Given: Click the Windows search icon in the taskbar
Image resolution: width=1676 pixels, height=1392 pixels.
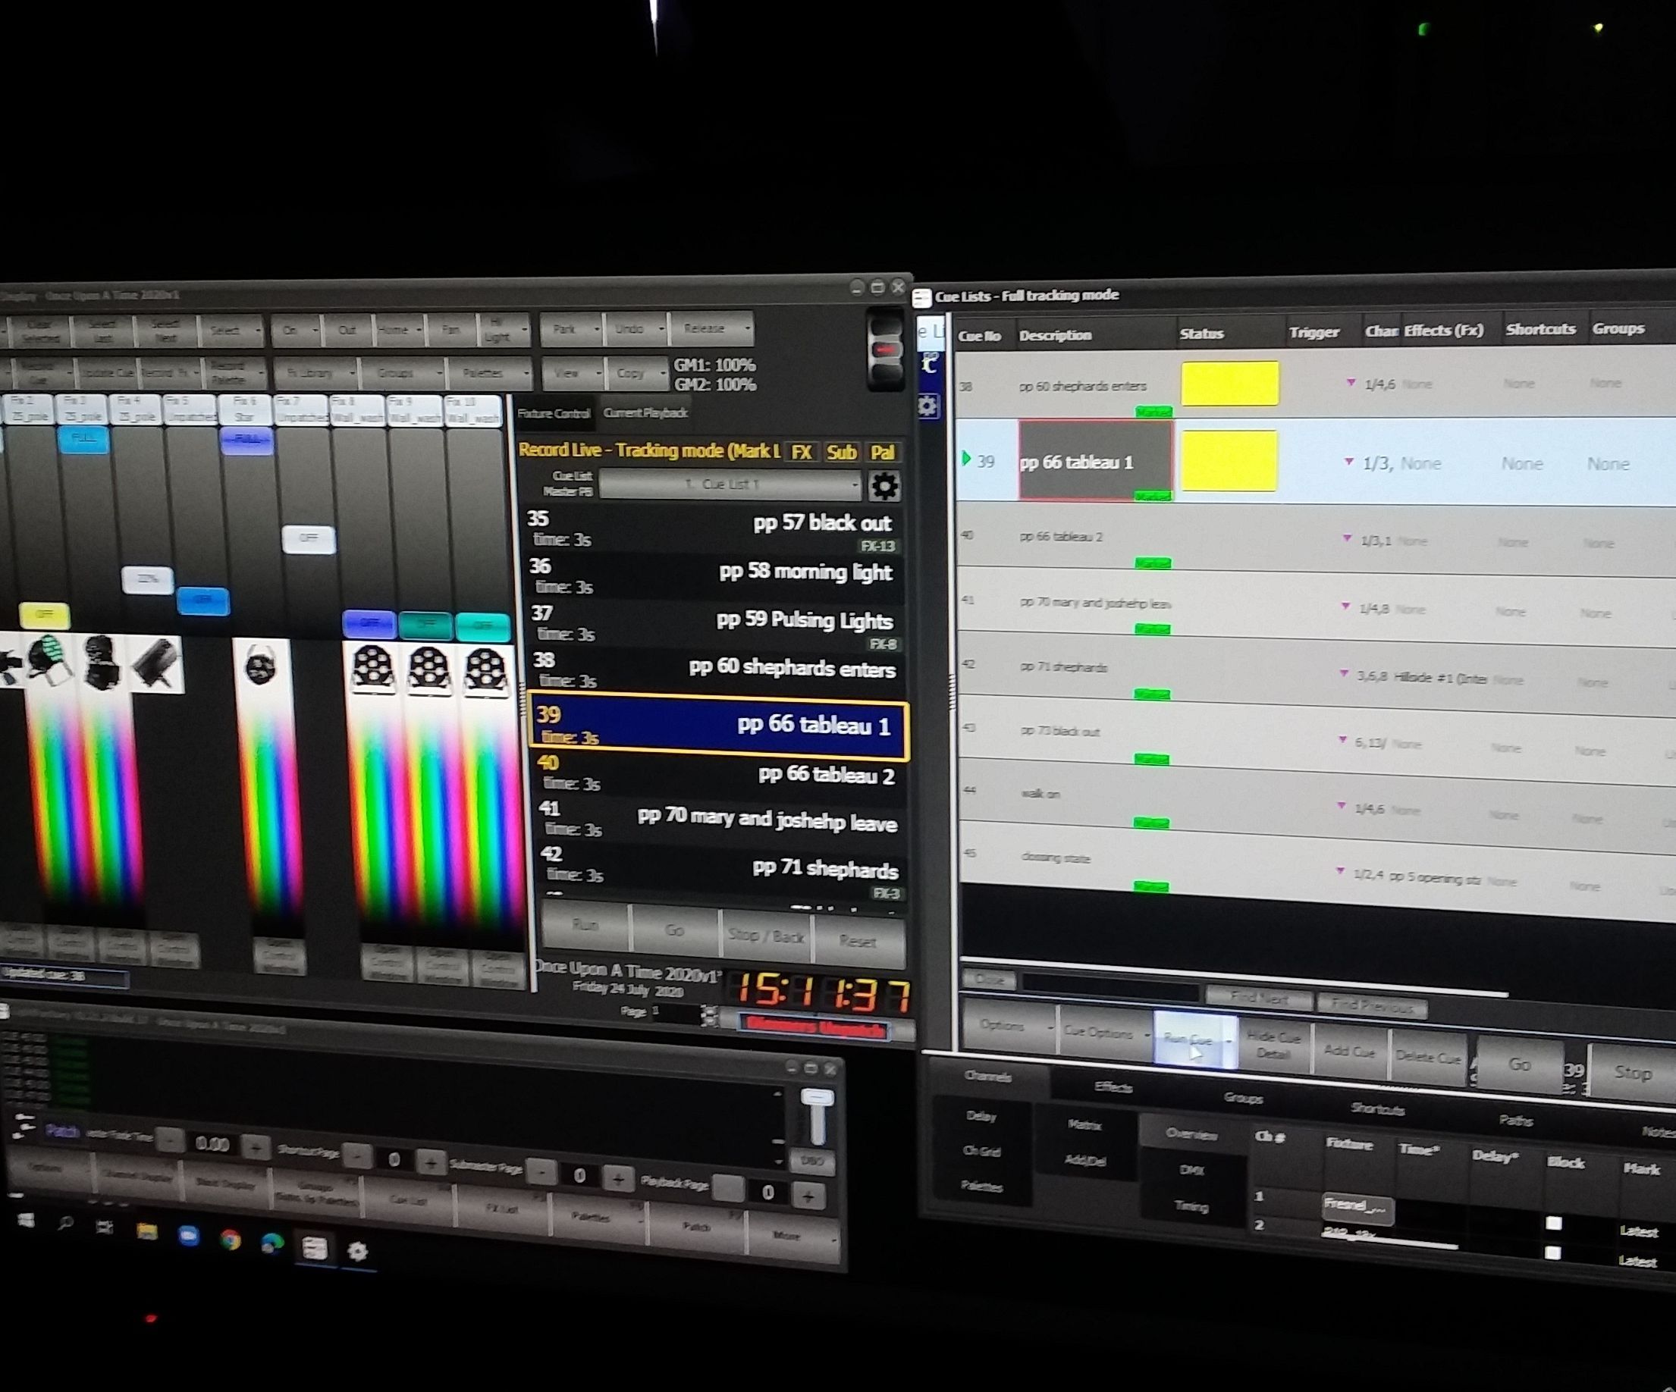Looking at the screenshot, I should point(66,1224).
